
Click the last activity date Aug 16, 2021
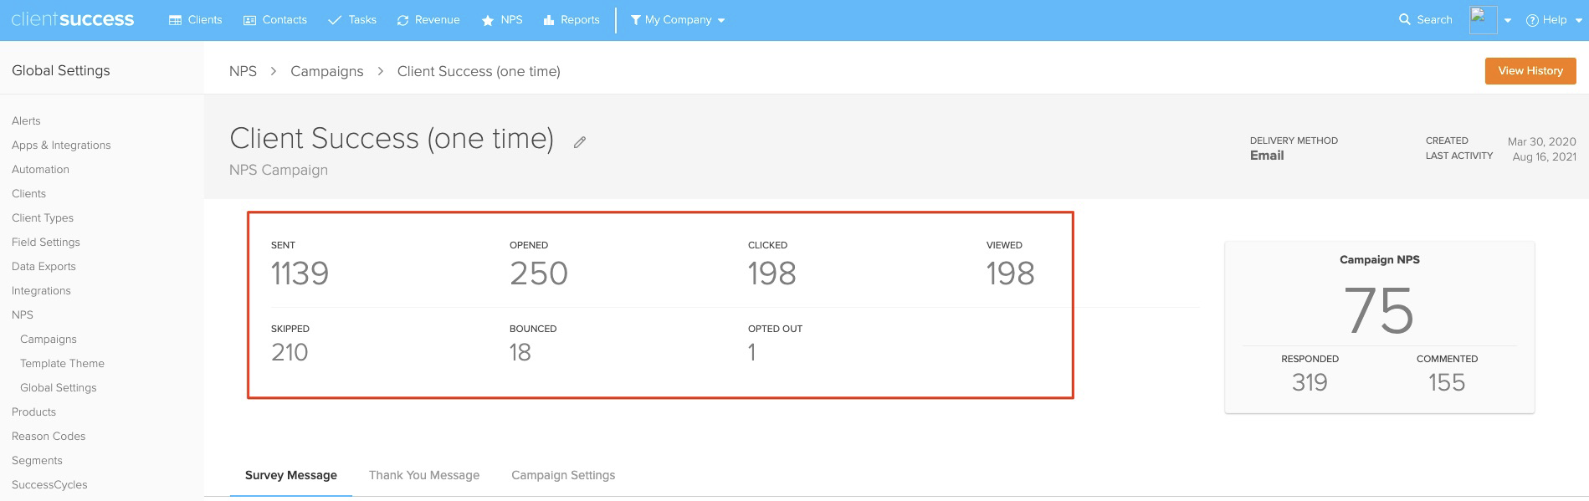coord(1545,156)
